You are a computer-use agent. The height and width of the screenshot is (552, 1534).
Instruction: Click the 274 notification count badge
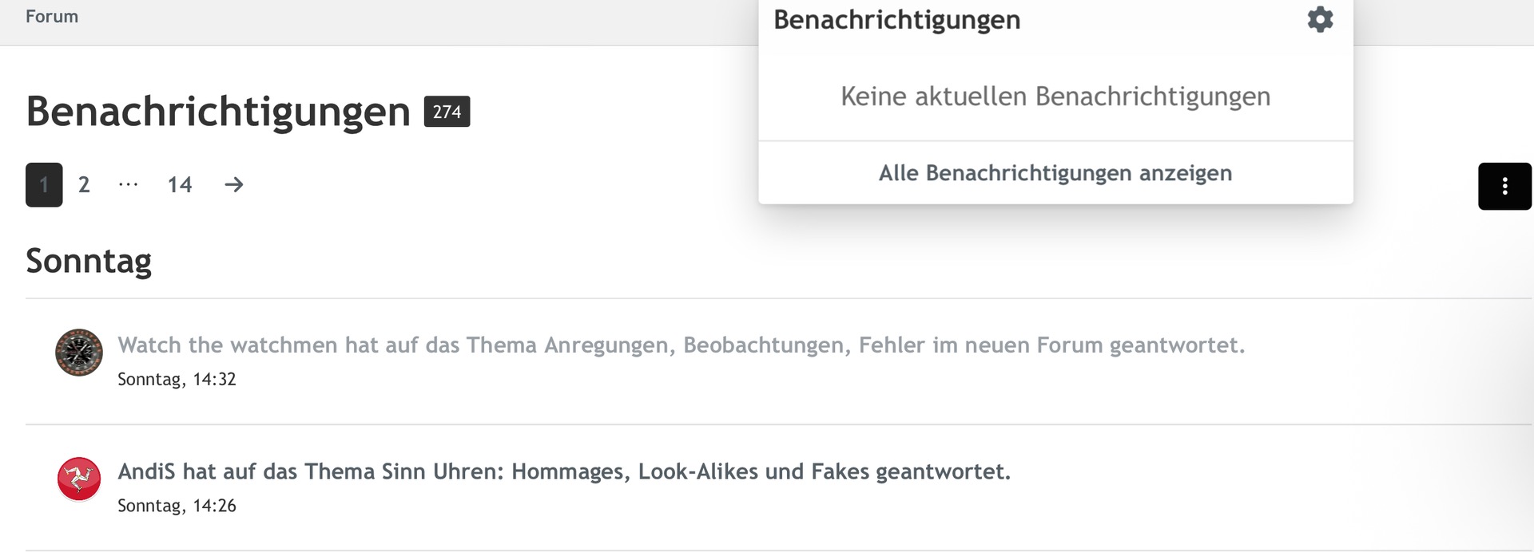(447, 112)
